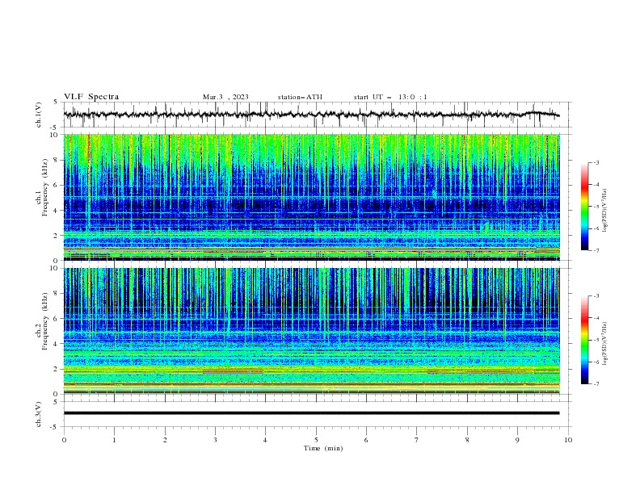Click the '-3' value on ch.1 colorbar
640x494 pixels.
(x=596, y=162)
